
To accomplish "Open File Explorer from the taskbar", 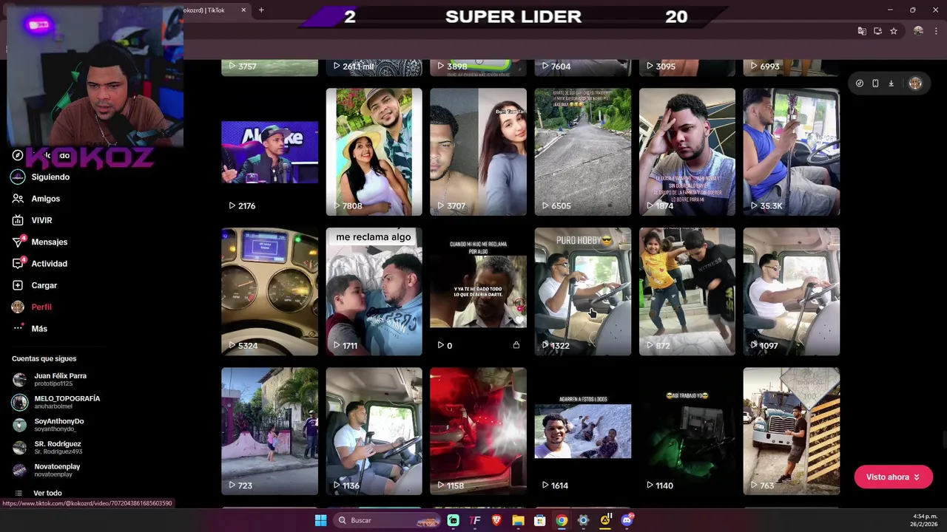I will 518,520.
